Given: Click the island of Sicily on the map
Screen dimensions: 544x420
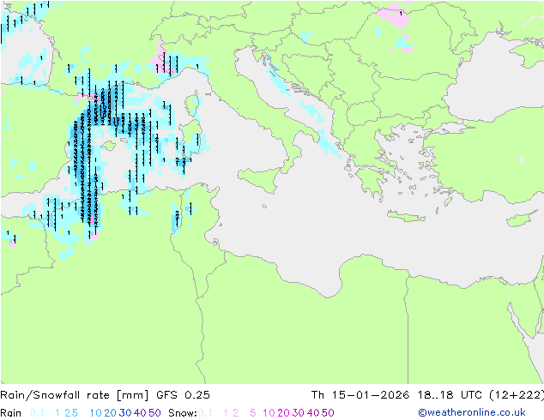Looking at the screenshot, I should click(x=260, y=178).
